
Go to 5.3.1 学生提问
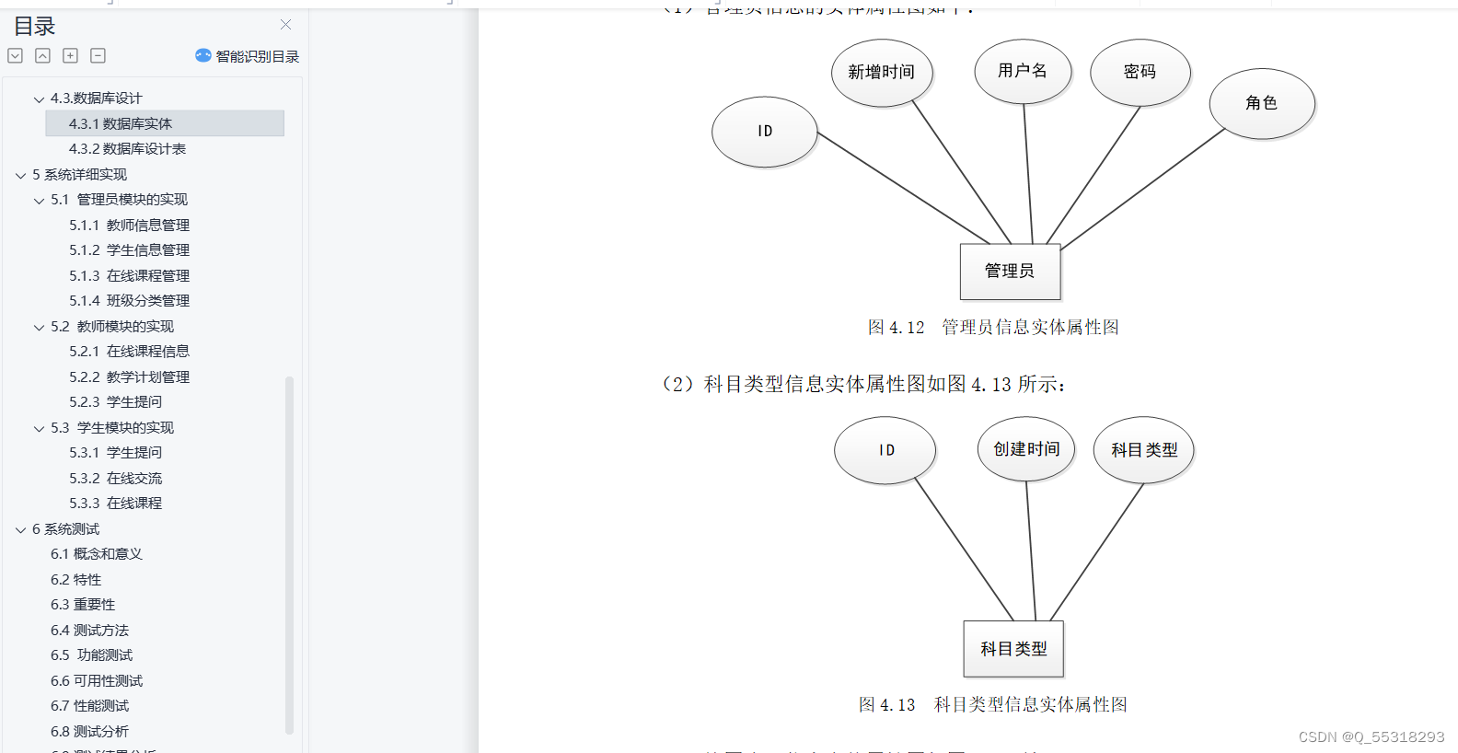click(115, 453)
